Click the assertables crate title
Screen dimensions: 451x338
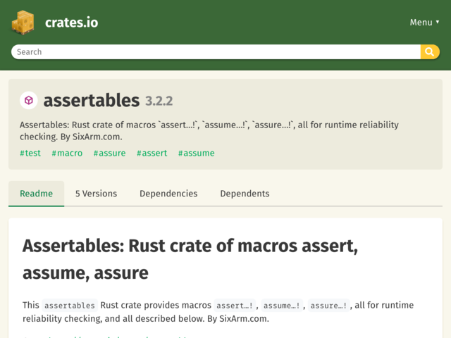92,100
